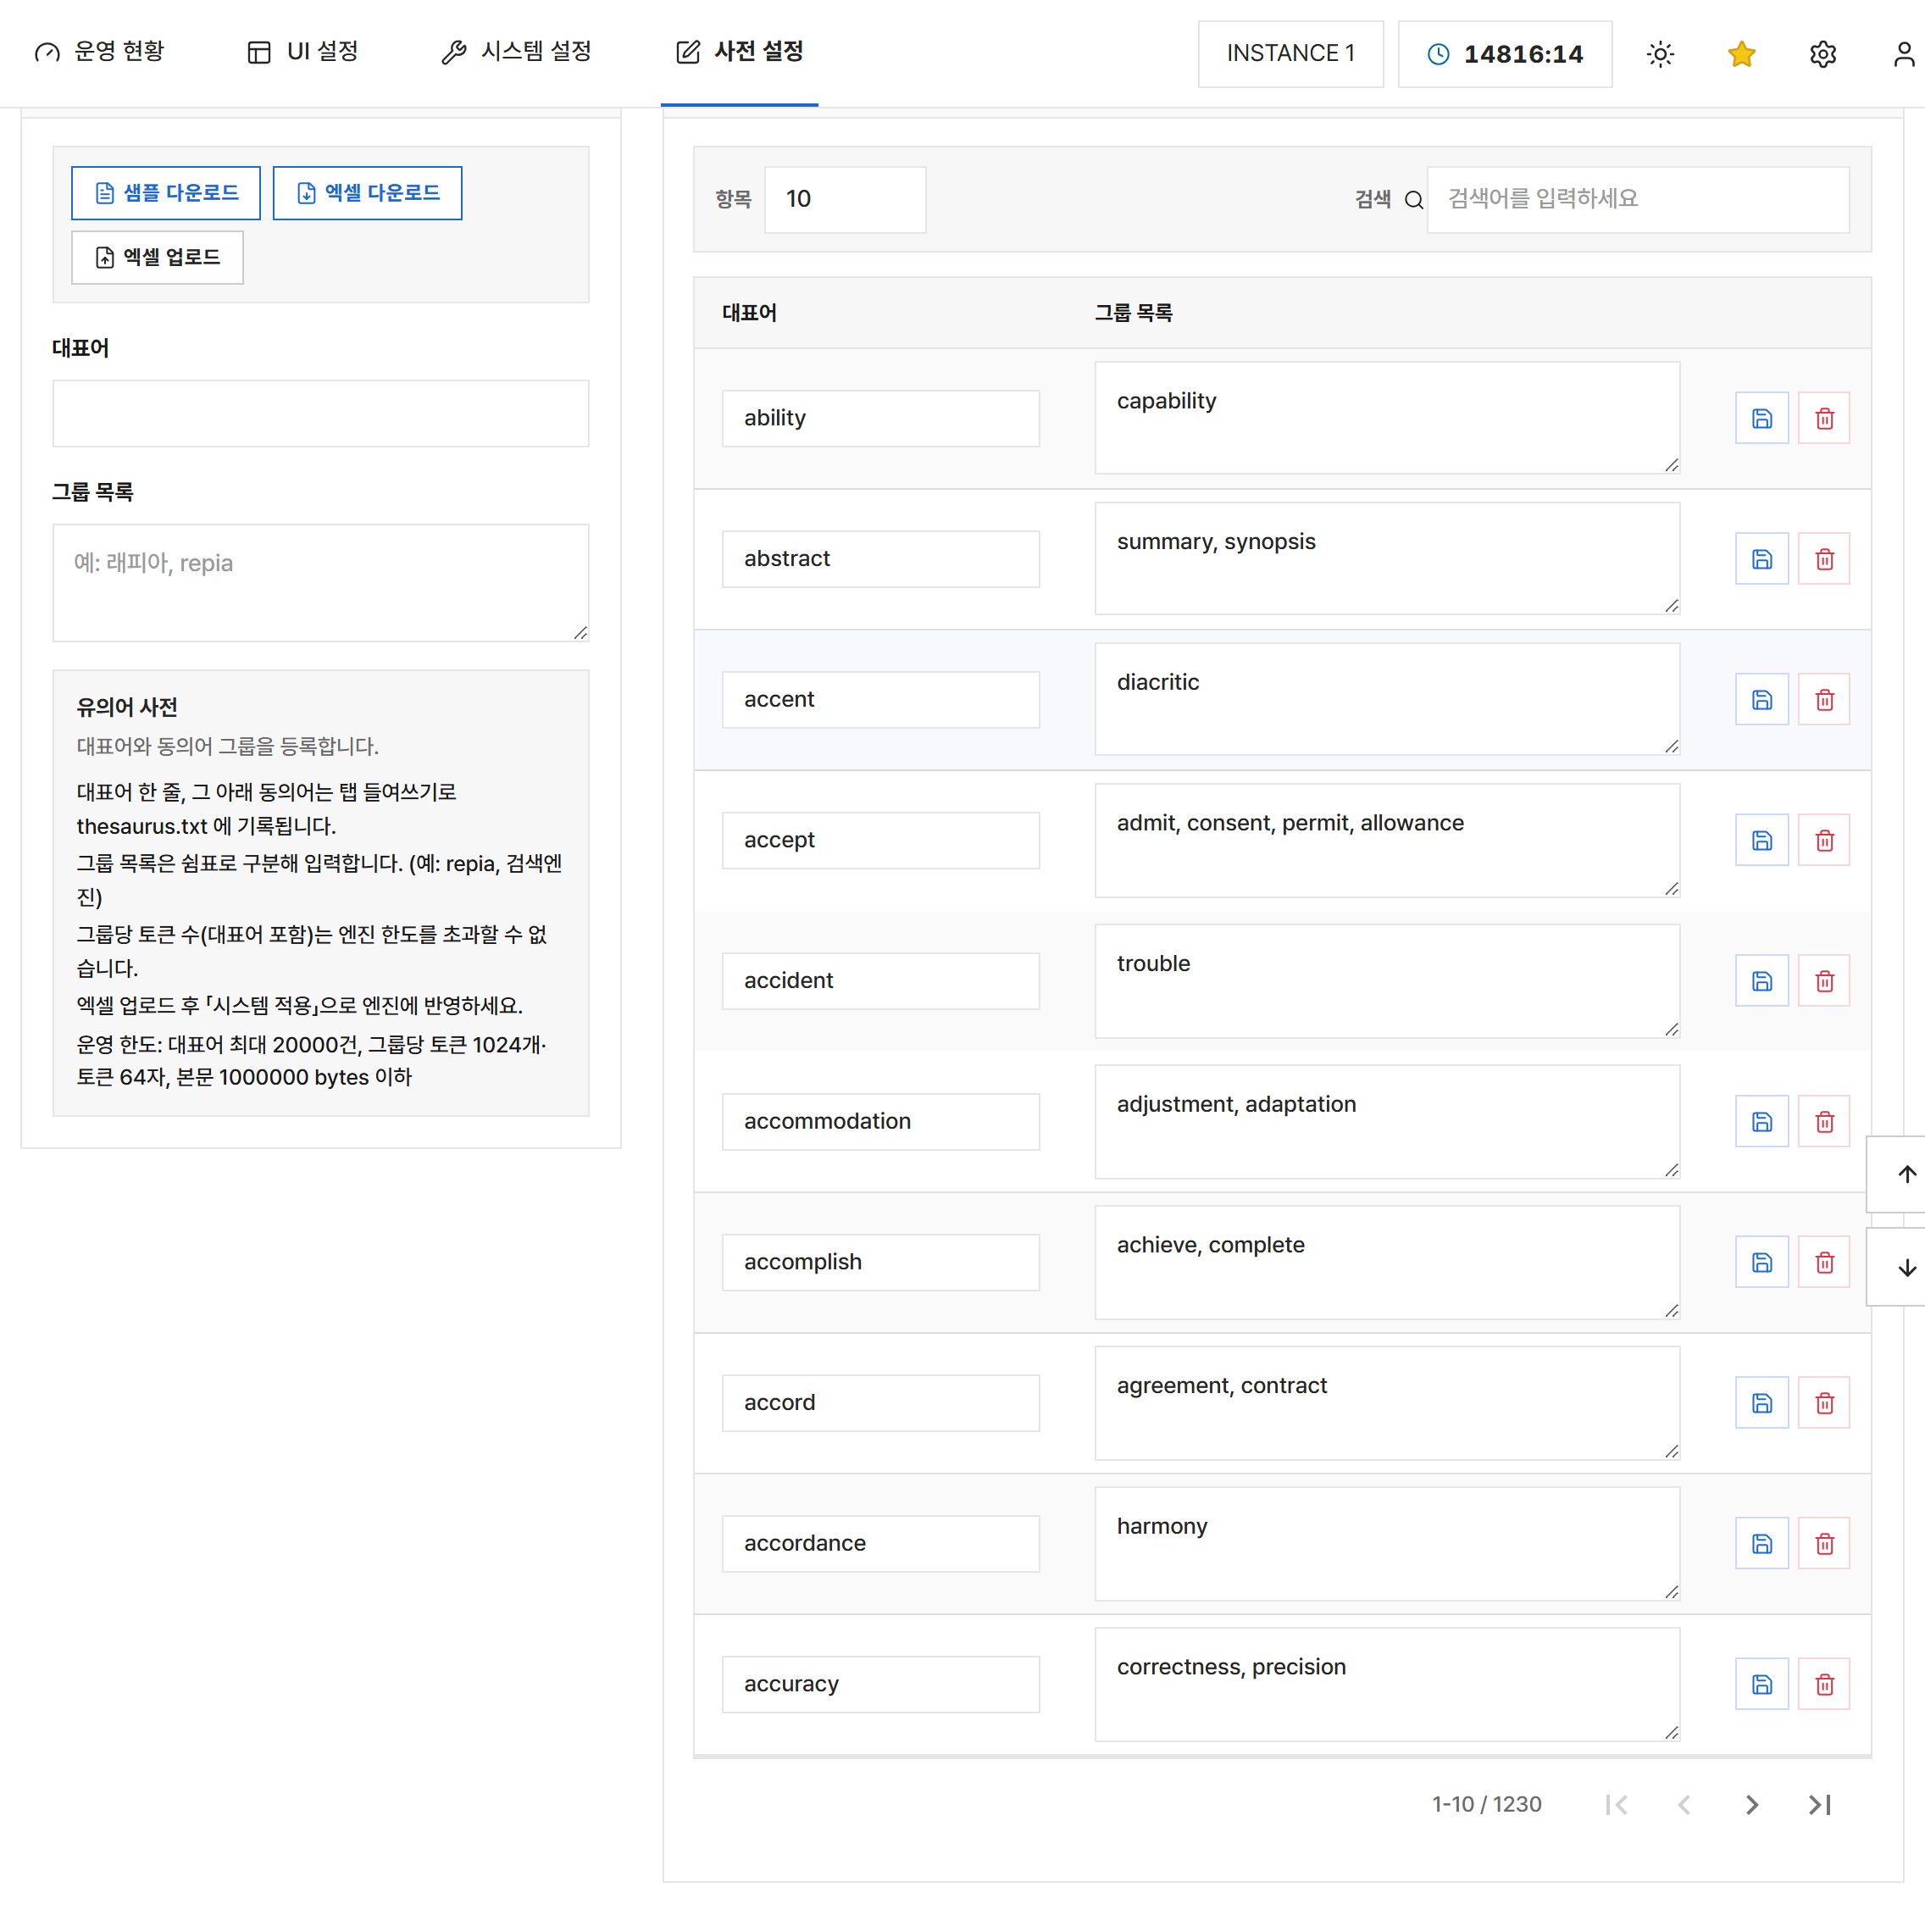The image size is (1925, 1932).
Task: Click the 엑셀 업로드 button
Action: click(x=157, y=258)
